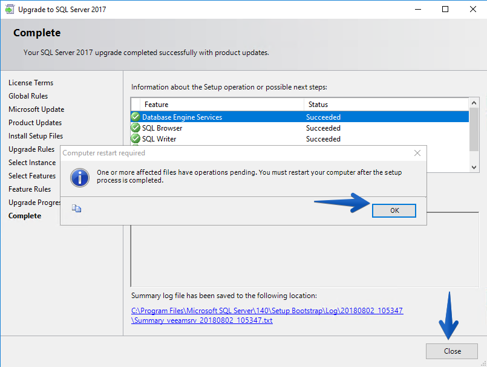Screen dimensions: 487x367
Task: Click Feature Rules step in sidebar
Action: pos(30,189)
